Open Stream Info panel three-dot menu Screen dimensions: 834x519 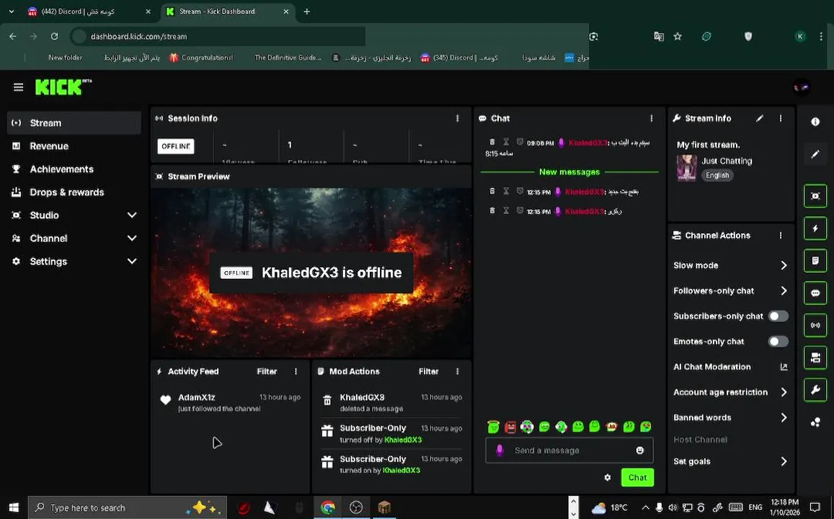click(x=780, y=119)
